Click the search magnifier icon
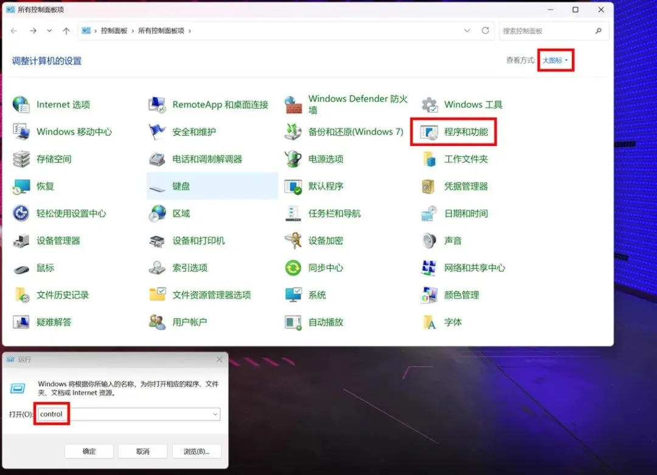 click(599, 30)
